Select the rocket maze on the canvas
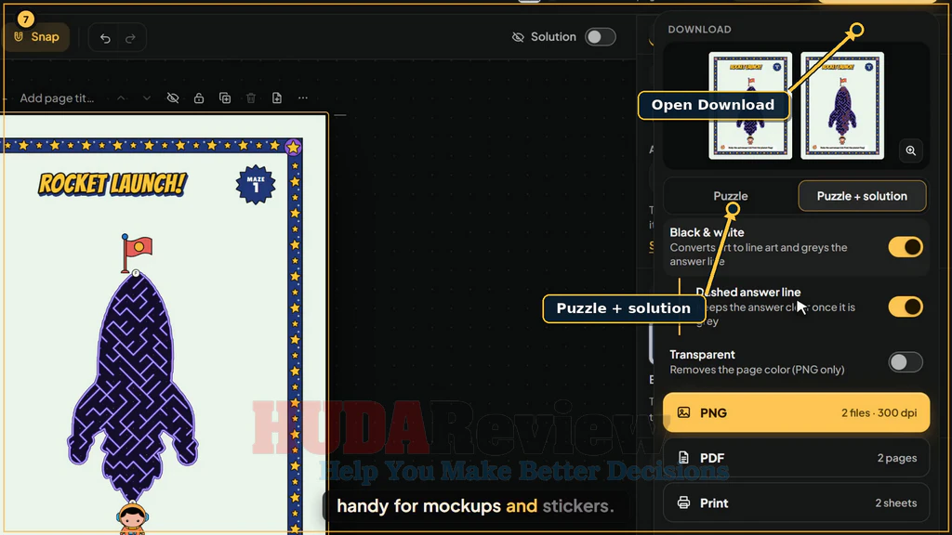952x535 pixels. point(133,386)
